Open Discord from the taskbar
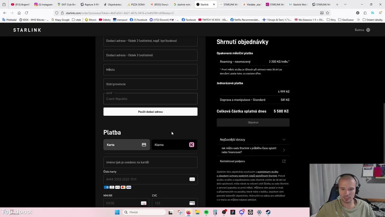The image size is (385, 217). point(242,212)
